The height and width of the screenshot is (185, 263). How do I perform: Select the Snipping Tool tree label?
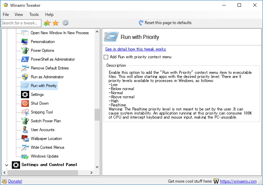[x=42, y=112]
